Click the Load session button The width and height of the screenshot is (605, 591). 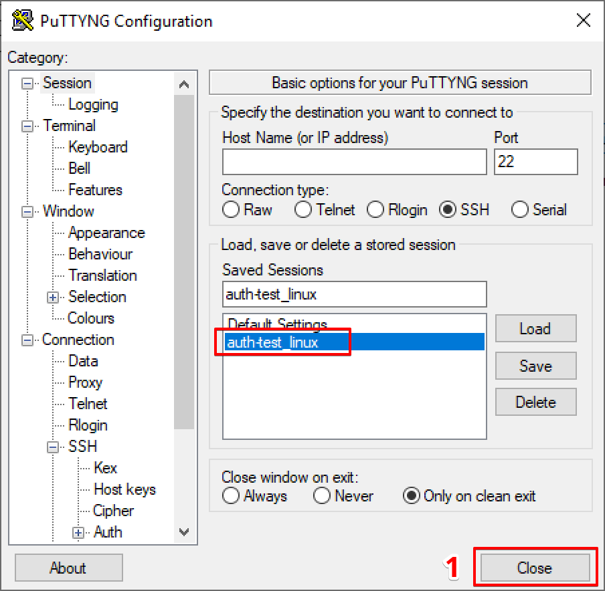point(536,328)
